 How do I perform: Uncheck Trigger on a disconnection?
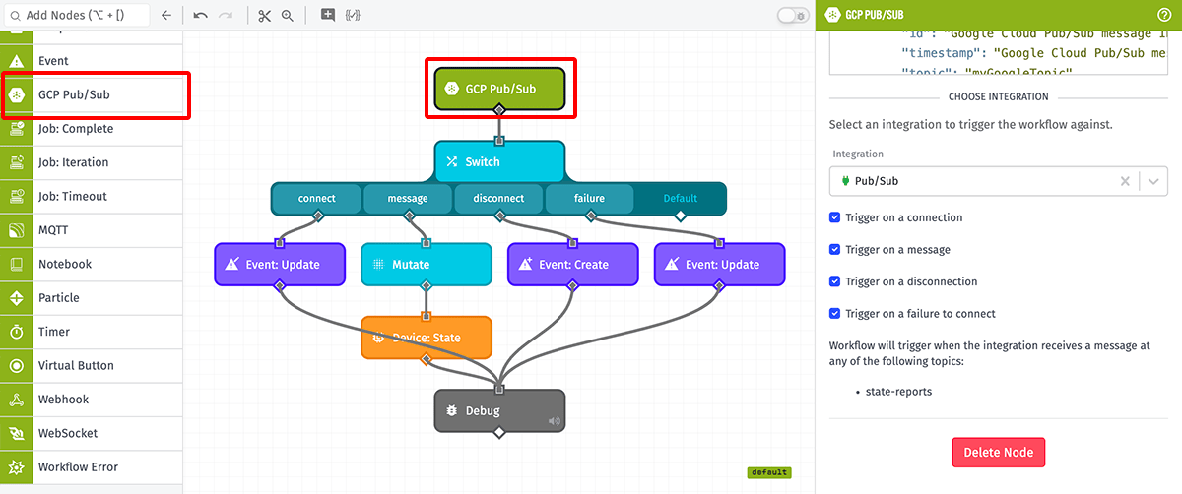[835, 281]
